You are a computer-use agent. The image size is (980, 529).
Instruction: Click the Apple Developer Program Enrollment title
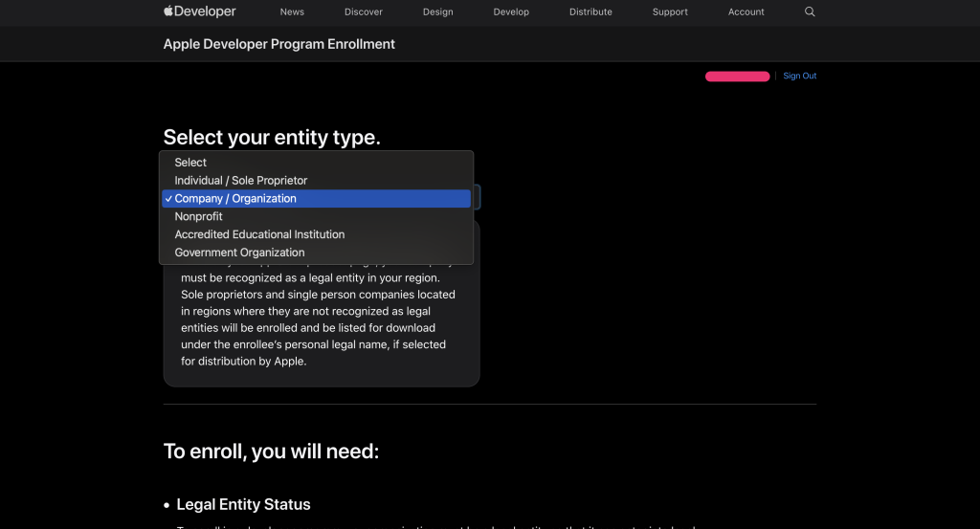click(x=278, y=44)
